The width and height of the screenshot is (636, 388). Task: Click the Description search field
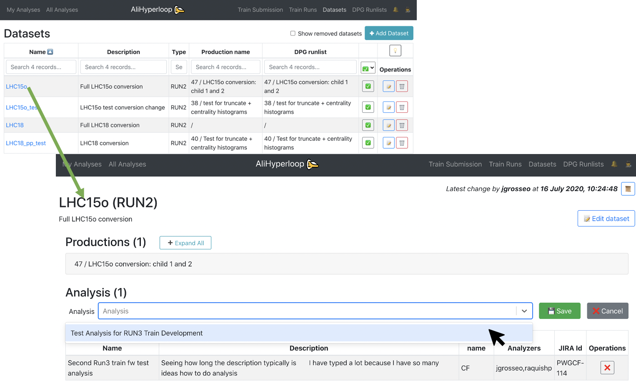[x=123, y=67]
